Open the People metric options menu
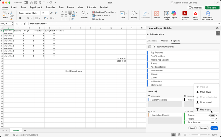Image resolution: width=221 pixels, height=137 pixels. [212, 119]
